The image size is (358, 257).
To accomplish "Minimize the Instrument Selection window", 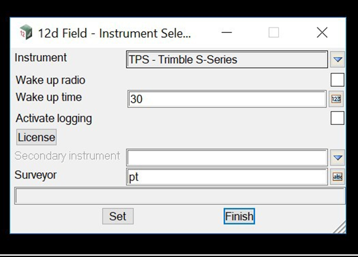I will click(x=226, y=33).
